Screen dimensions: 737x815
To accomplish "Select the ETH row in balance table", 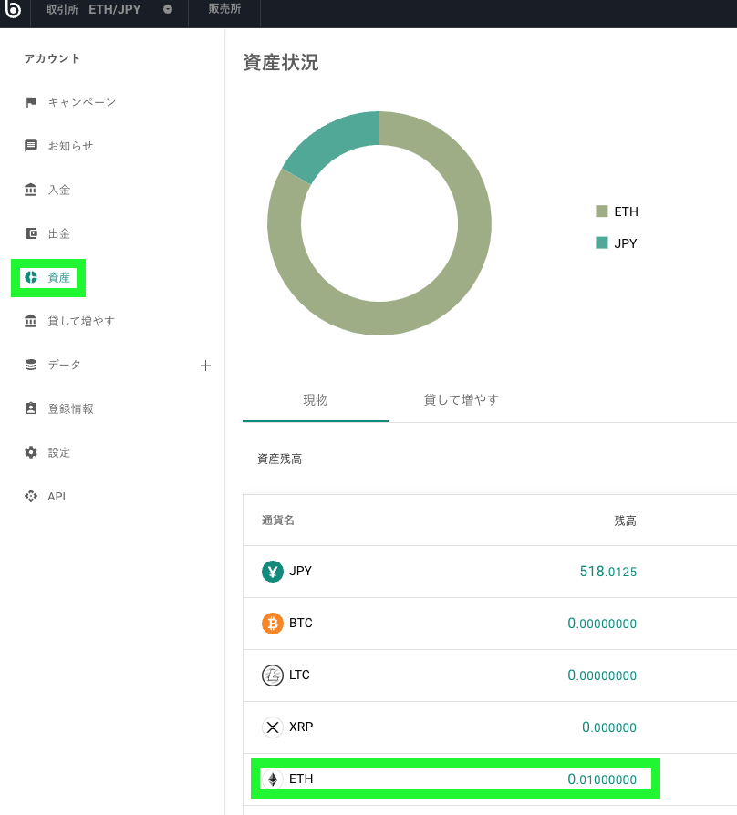I will (455, 779).
